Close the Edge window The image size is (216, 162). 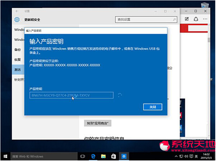point(205,11)
